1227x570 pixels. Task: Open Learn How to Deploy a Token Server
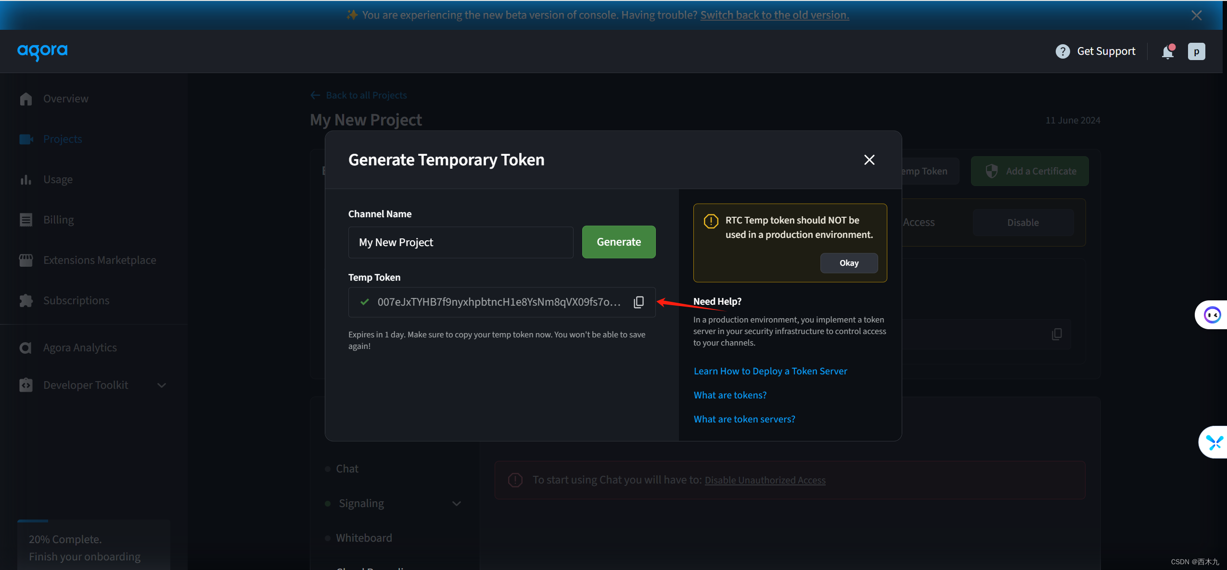pyautogui.click(x=770, y=371)
